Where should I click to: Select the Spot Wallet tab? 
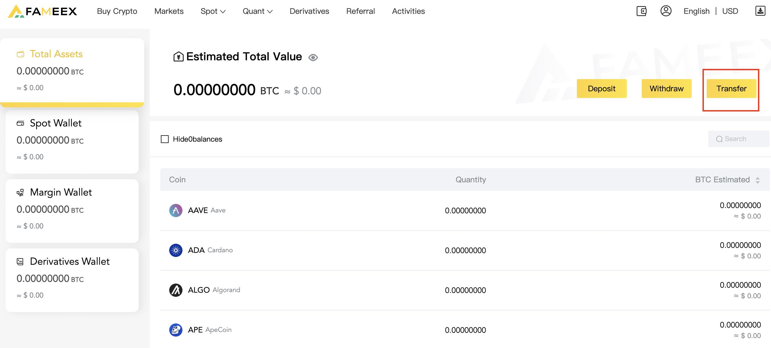72,142
